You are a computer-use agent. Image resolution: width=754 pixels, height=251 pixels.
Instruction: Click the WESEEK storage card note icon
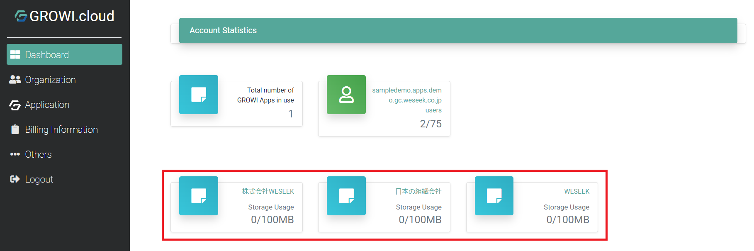coord(494,196)
